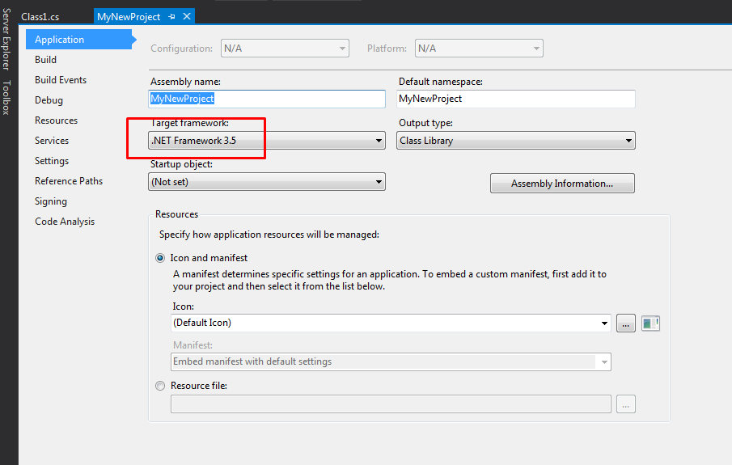The width and height of the screenshot is (732, 465).
Task: Open the Code Analysis page
Action: 65,222
